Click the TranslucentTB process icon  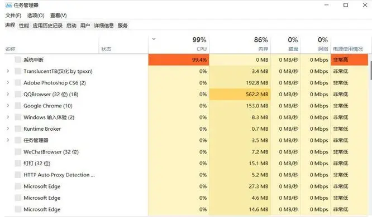pyautogui.click(x=18, y=71)
